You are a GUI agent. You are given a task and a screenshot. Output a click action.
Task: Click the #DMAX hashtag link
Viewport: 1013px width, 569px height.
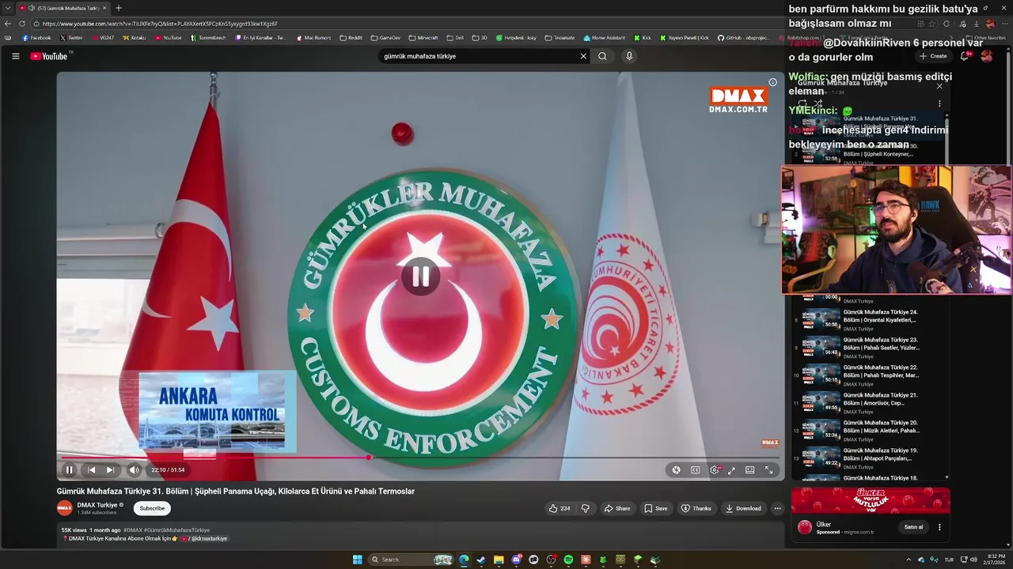point(133,530)
